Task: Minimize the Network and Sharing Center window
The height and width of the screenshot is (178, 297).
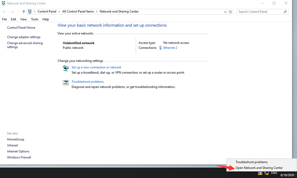Action: (262, 3)
